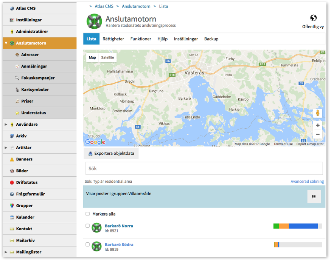
Task: Collapse the Anslutamotorn sidebar tree
Action: 6,43
